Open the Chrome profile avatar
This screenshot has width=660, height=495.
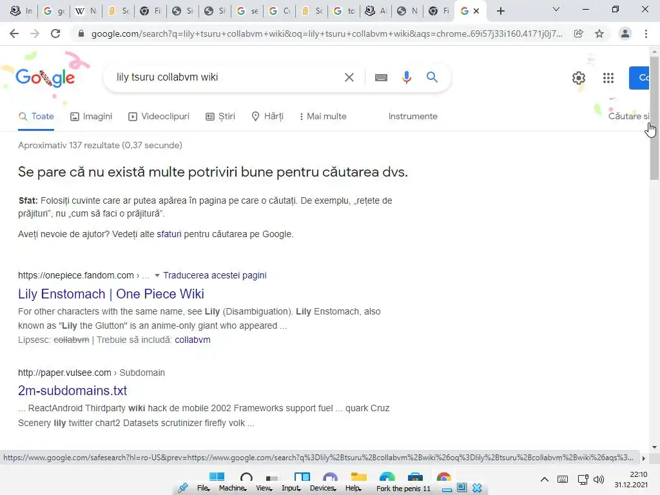625,34
